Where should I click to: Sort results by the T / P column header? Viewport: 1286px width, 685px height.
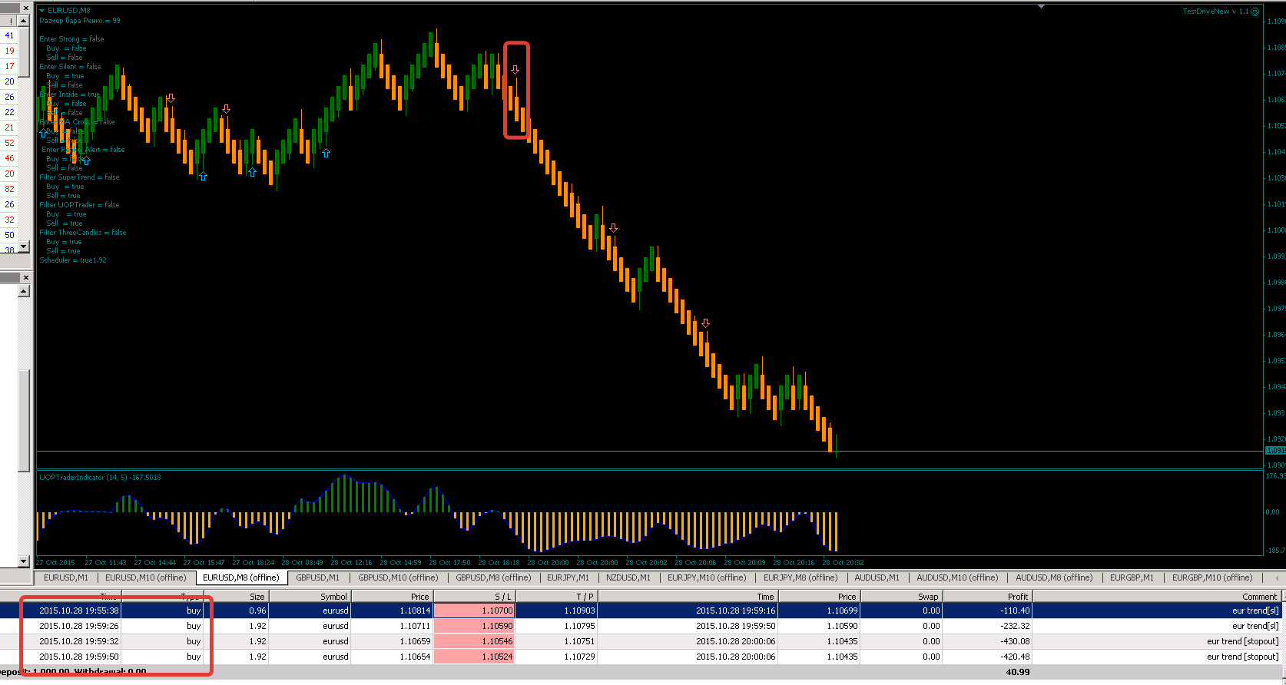pyautogui.click(x=556, y=597)
